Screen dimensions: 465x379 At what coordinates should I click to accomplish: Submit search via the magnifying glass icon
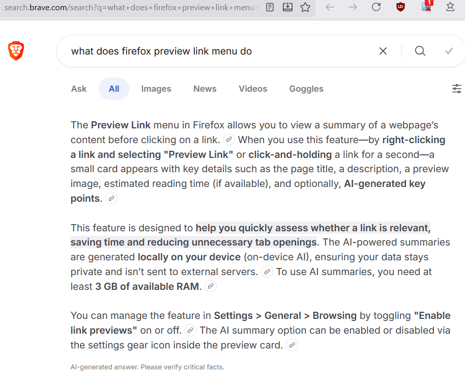click(x=420, y=51)
